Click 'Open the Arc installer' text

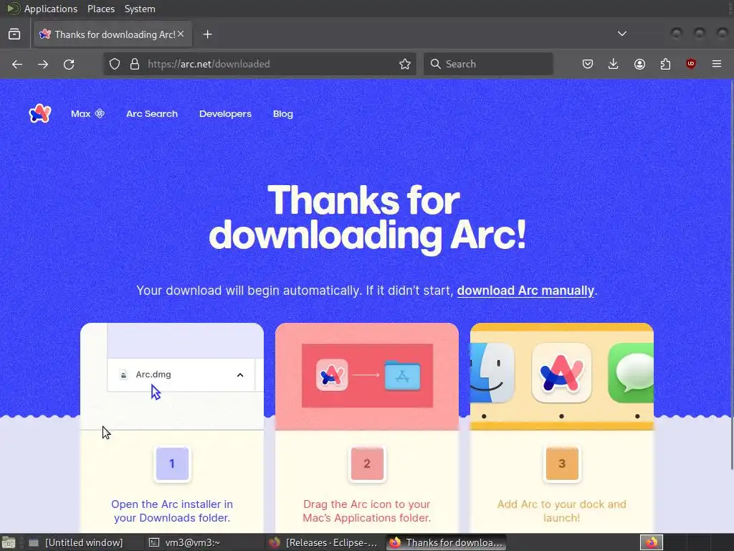point(172,511)
